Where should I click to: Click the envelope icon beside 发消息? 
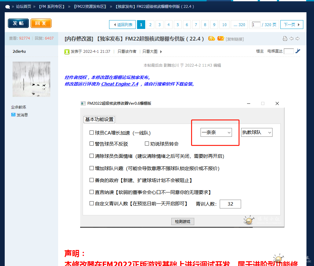tap(13, 115)
